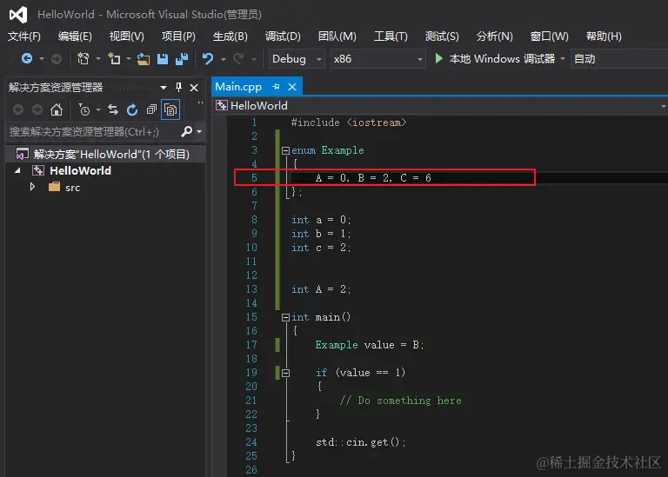The image size is (668, 477).
Task: Undo the last action
Action: click(x=208, y=58)
